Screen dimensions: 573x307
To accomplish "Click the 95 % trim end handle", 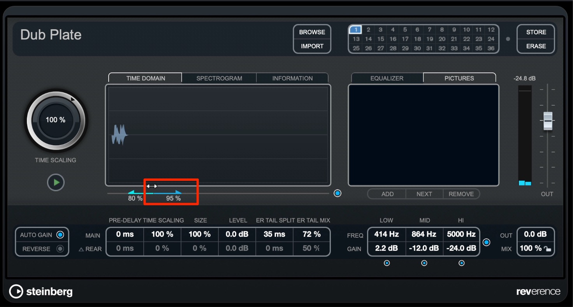I will point(179,192).
